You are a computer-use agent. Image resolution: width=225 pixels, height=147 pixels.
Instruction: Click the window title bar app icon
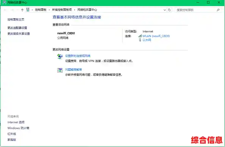click(4, 2)
